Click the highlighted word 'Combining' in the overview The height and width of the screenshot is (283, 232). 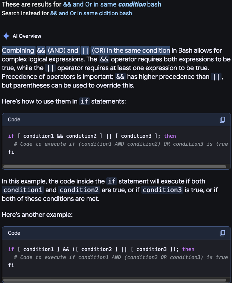point(18,50)
